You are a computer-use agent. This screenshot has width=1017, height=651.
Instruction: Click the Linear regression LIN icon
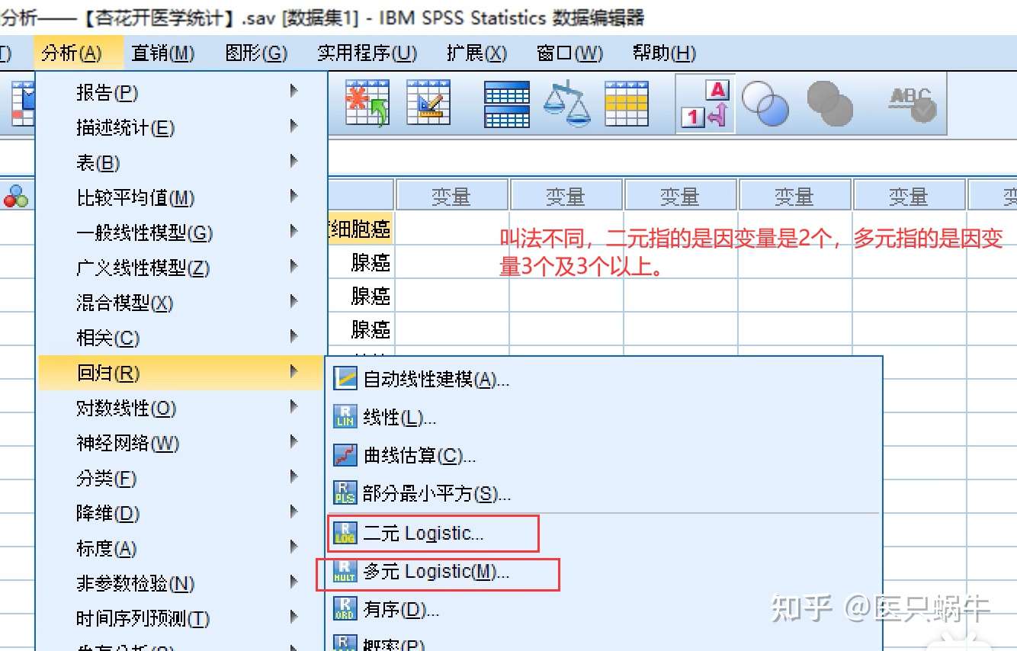345,417
